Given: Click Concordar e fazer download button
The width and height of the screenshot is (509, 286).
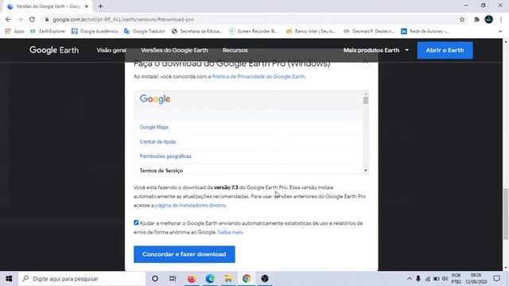Looking at the screenshot, I should (x=184, y=254).
